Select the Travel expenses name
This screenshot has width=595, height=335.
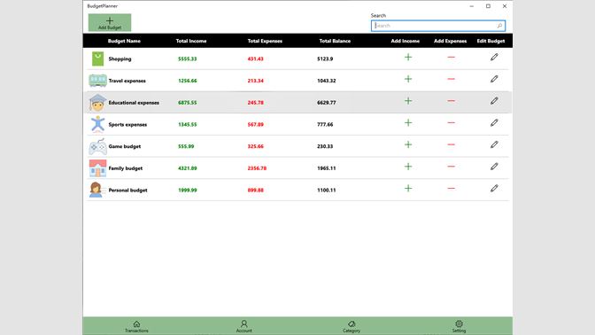pos(127,81)
